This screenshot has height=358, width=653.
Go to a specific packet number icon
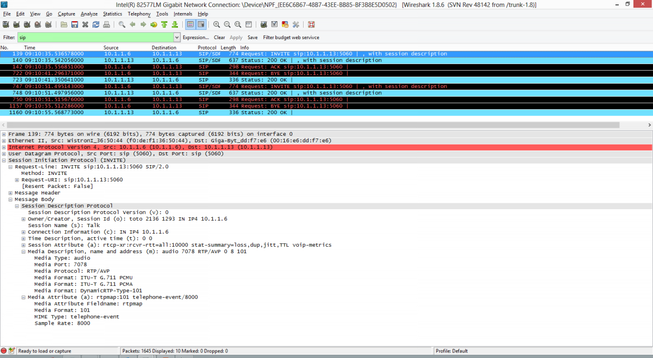coord(153,24)
